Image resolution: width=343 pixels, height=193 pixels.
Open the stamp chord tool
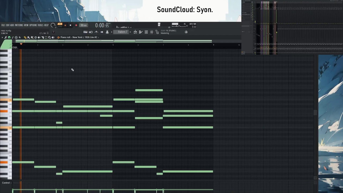(x=16, y=37)
